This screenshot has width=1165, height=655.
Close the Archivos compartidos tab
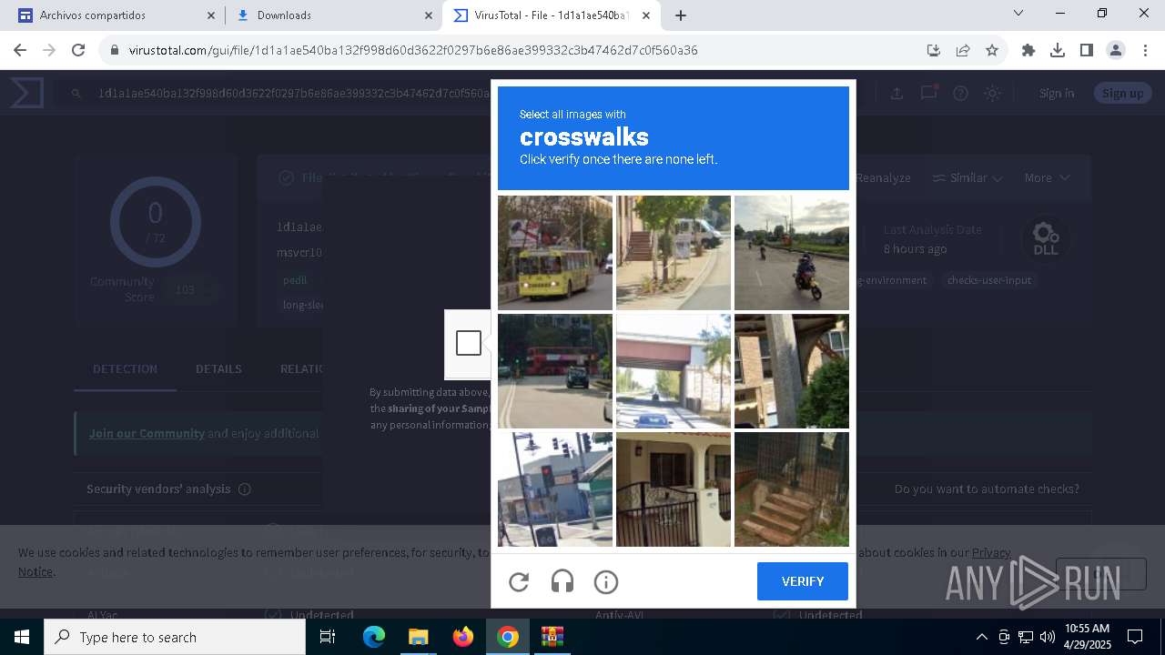tap(211, 15)
